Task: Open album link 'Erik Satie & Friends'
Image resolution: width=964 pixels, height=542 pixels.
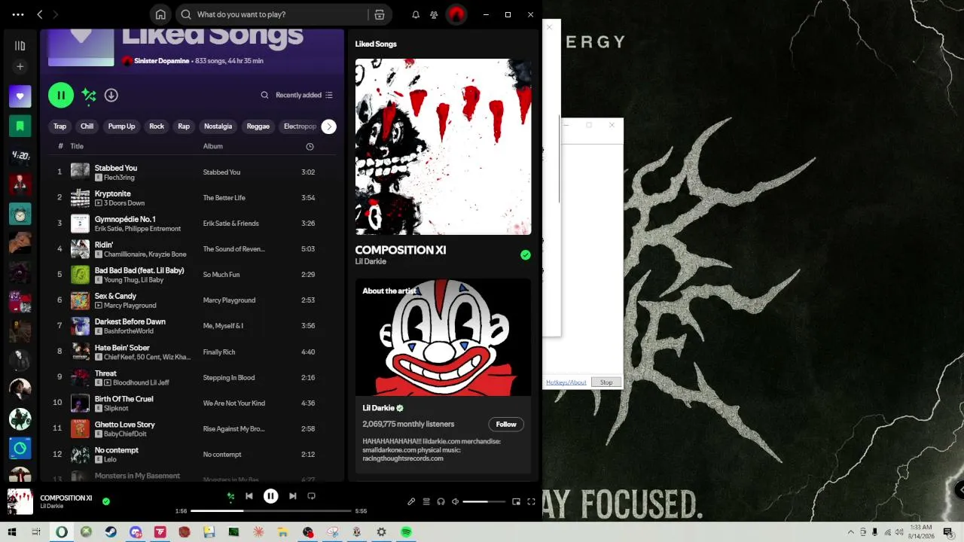Action: pos(230,224)
